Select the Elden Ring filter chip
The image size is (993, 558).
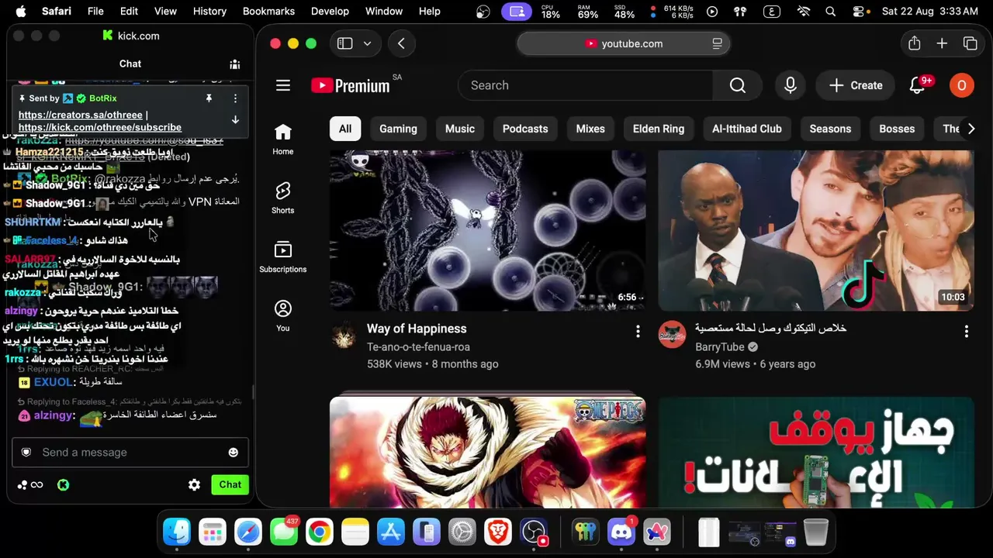659,129
